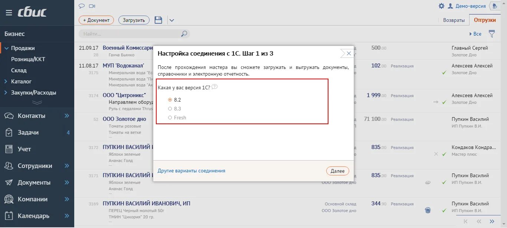The width and height of the screenshot is (507, 228).
Task: Switch to the Возвраты tab
Action: point(454,20)
